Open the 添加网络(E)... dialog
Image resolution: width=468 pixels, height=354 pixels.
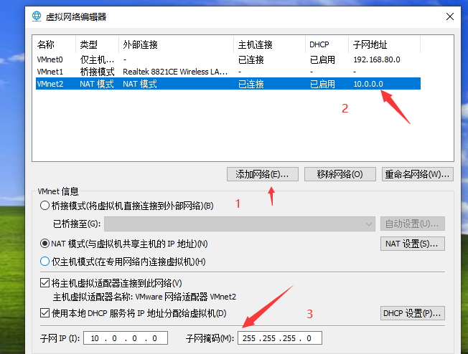[x=263, y=174]
